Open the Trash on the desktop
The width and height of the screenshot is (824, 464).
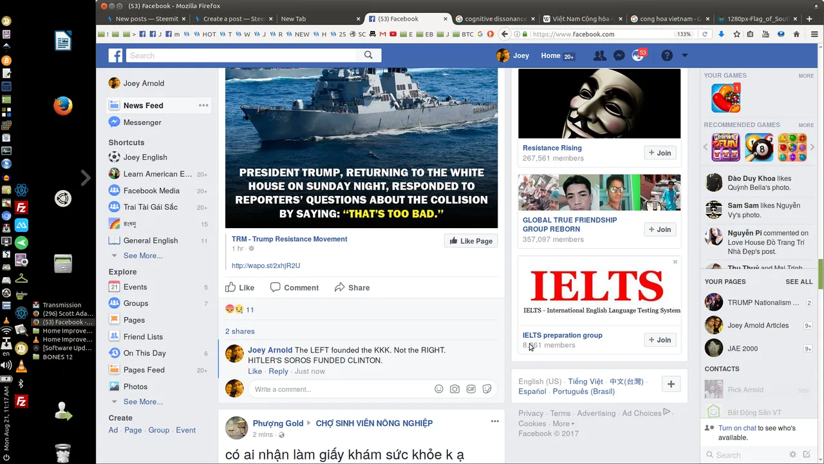(62, 452)
